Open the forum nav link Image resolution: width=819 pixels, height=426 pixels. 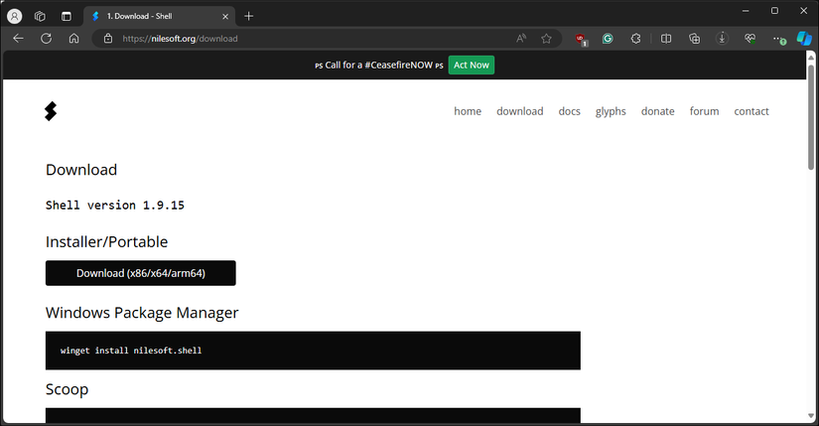[704, 111]
